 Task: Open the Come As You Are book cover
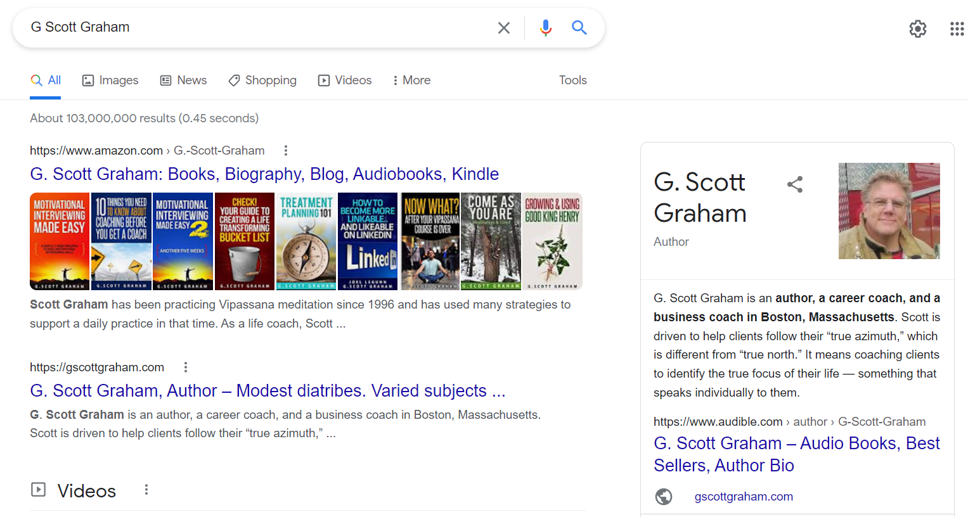[491, 241]
